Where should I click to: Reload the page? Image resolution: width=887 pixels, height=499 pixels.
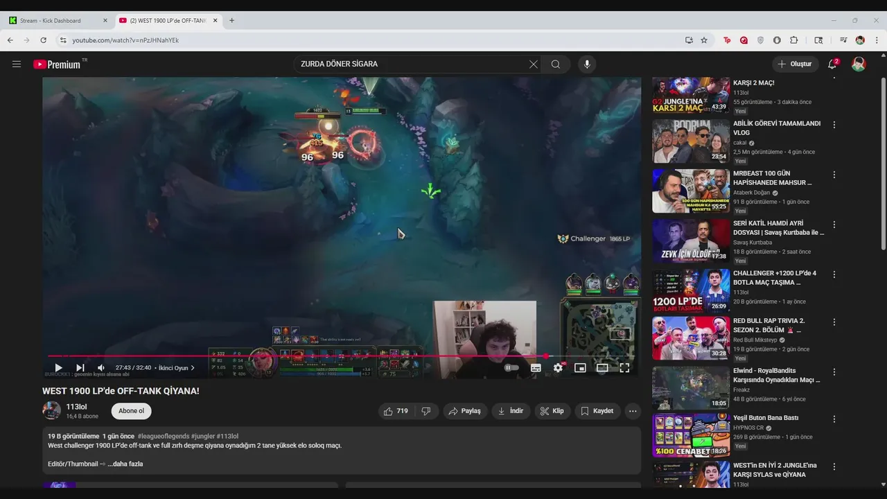(43, 40)
